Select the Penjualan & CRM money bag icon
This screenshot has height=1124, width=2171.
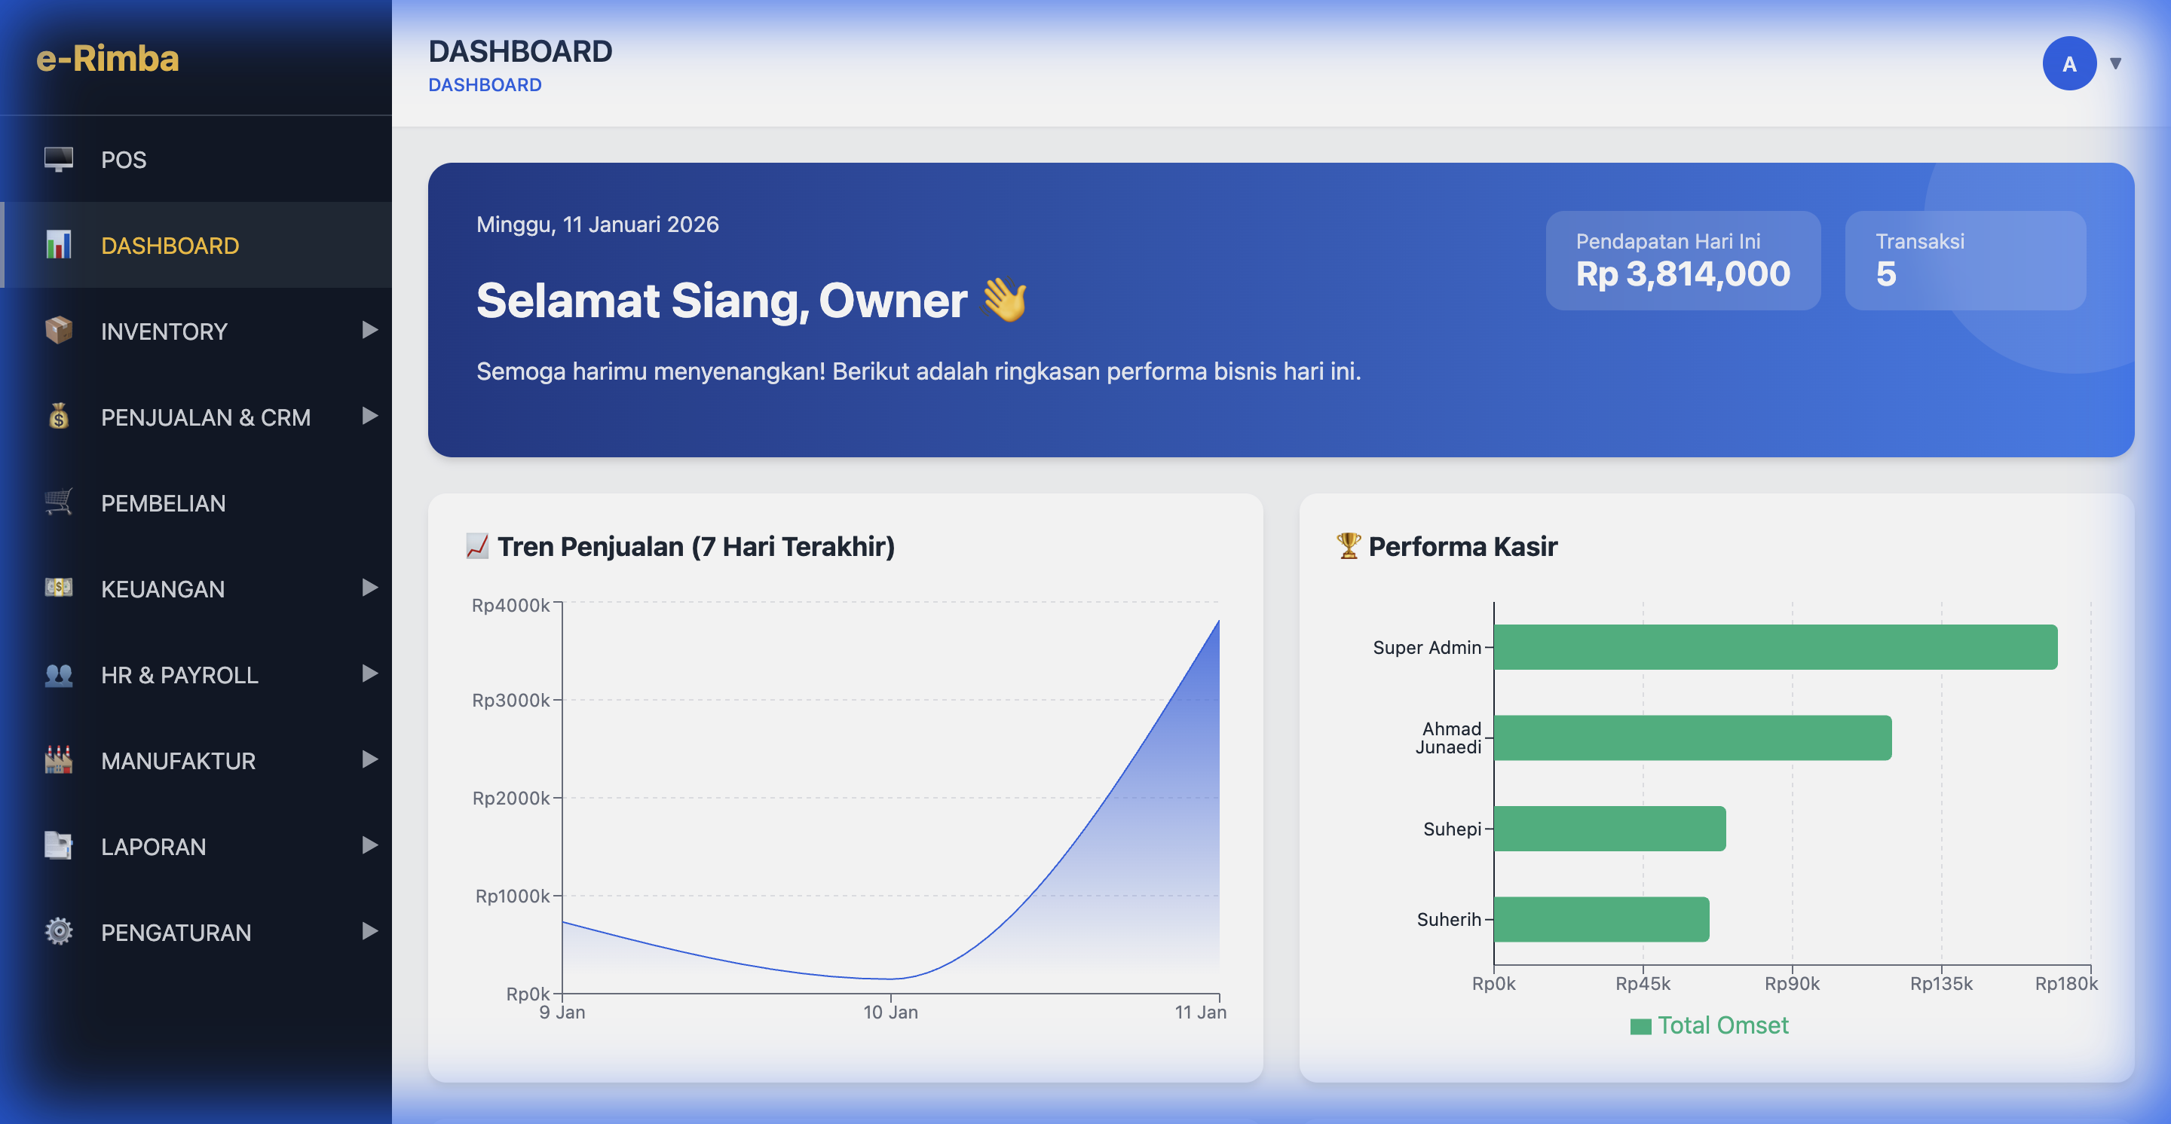point(57,417)
